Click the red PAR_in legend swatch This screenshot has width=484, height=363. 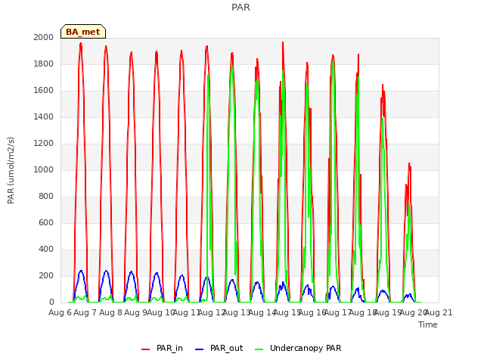click(146, 349)
